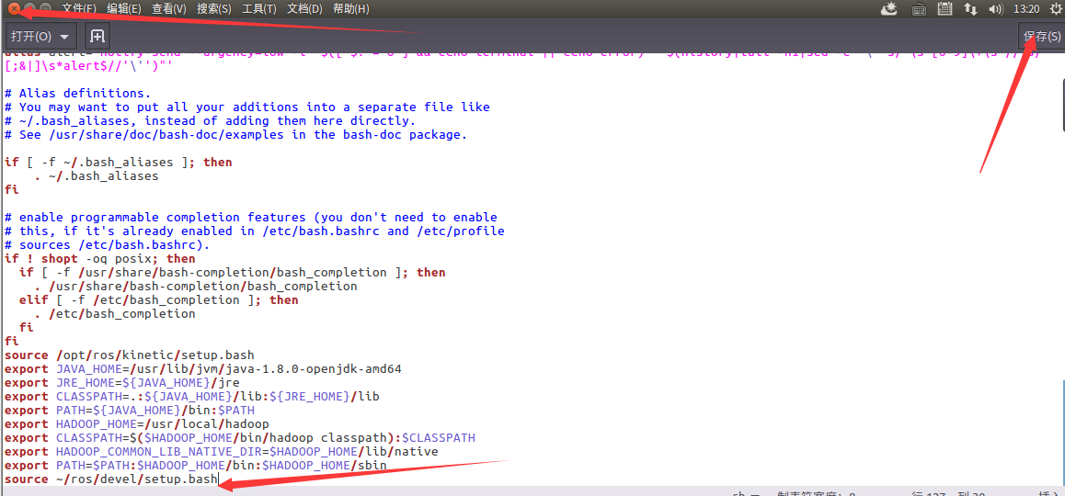
Task: Click '# sources /etc/bash.bashrc).' comment line
Action: [x=108, y=245]
